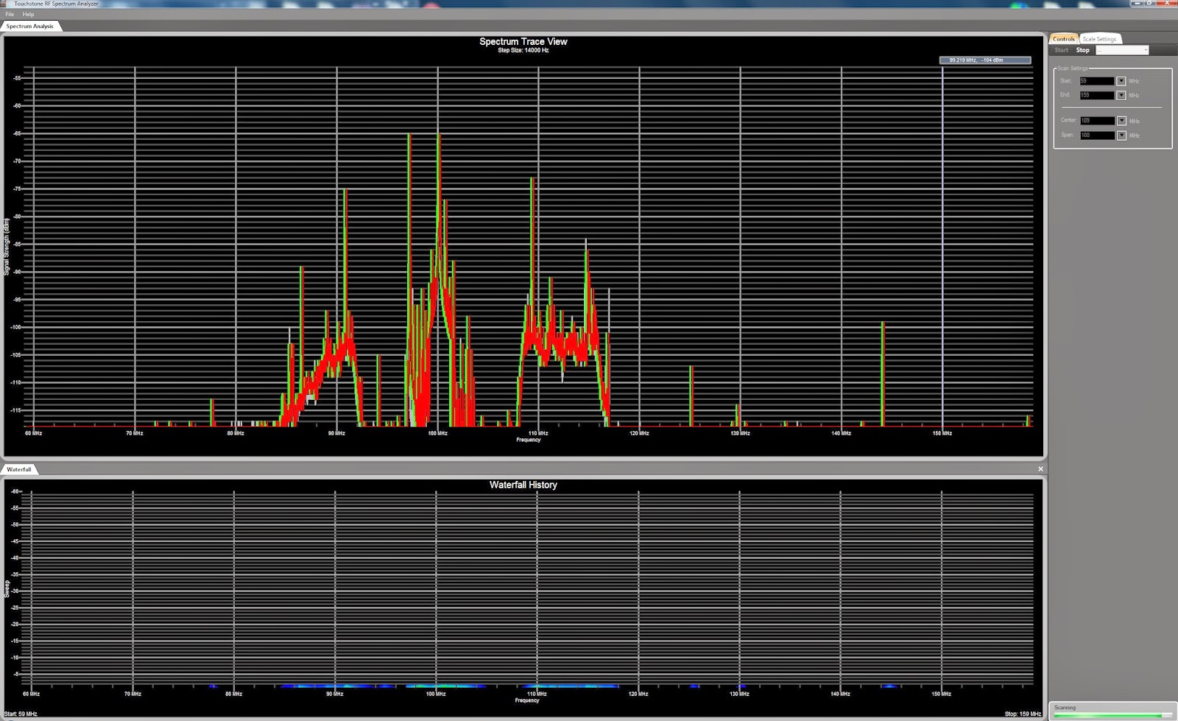Click the Stop button to halt scanning

(1083, 50)
